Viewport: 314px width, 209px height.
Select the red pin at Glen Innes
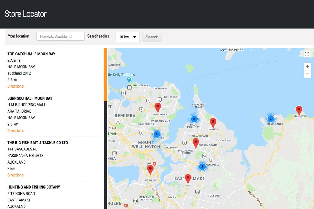pyautogui.click(x=158, y=107)
